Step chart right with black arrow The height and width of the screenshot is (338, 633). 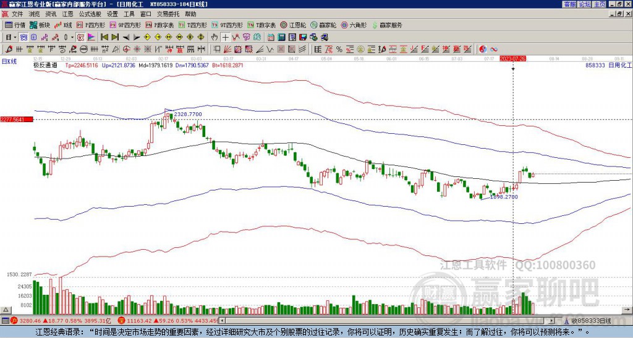[137, 38]
